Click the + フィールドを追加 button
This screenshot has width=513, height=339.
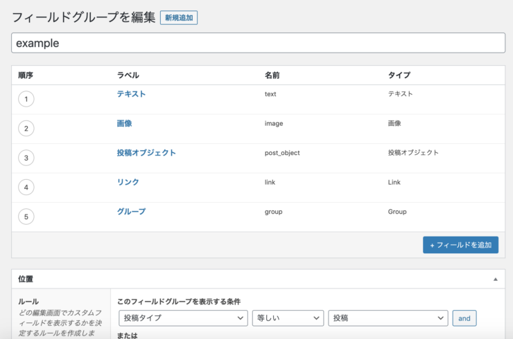(460, 245)
